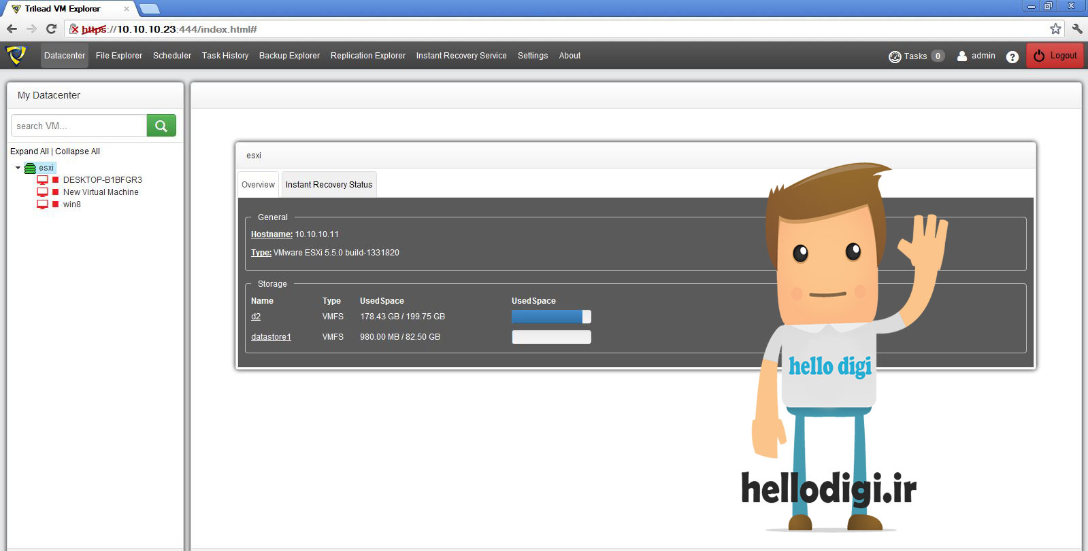
Task: Open Instant Recovery Service
Action: point(461,56)
